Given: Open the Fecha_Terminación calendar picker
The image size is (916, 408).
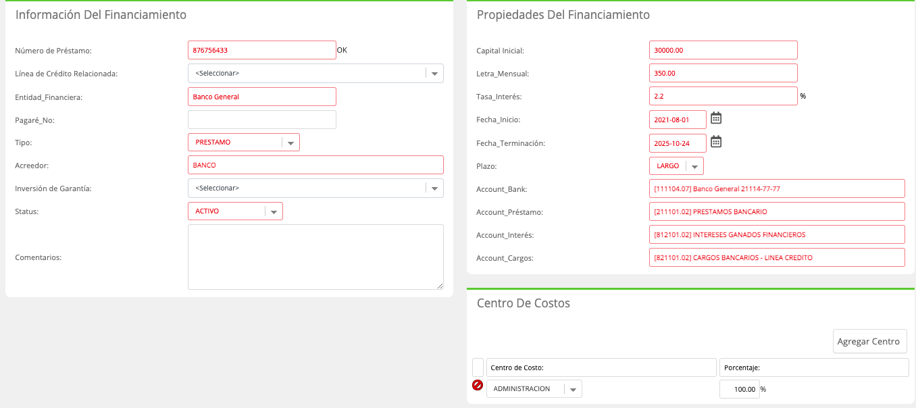Looking at the screenshot, I should (716, 142).
